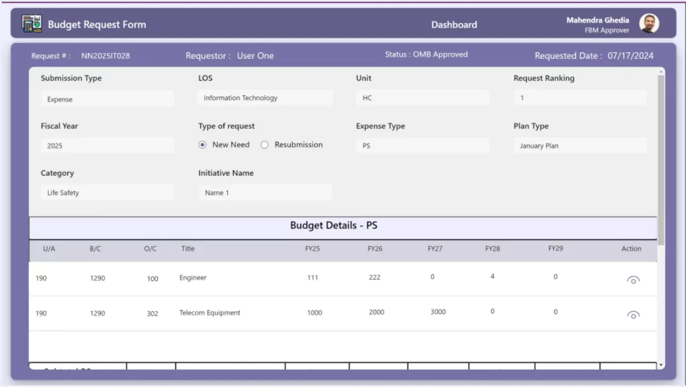Screen dimensions: 686x387
Task: Open the Dashboard page
Action: (x=454, y=25)
